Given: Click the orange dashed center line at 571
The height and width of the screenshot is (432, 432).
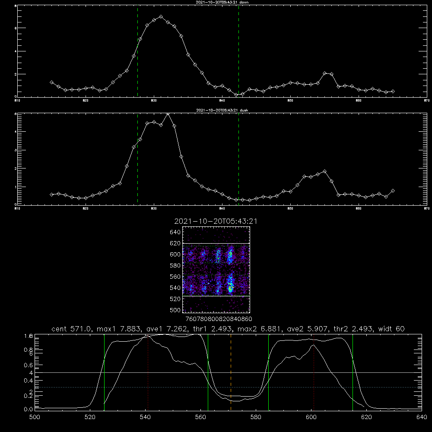Looking at the screenshot, I should point(231,372).
